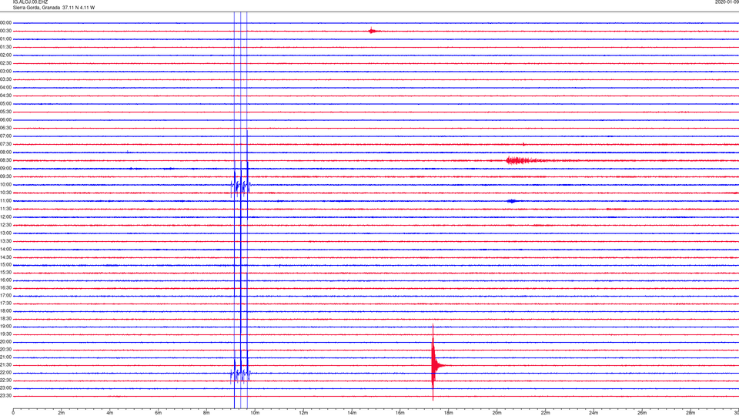Click the 22:00 trace time label
The image size is (739, 416).
[5, 373]
